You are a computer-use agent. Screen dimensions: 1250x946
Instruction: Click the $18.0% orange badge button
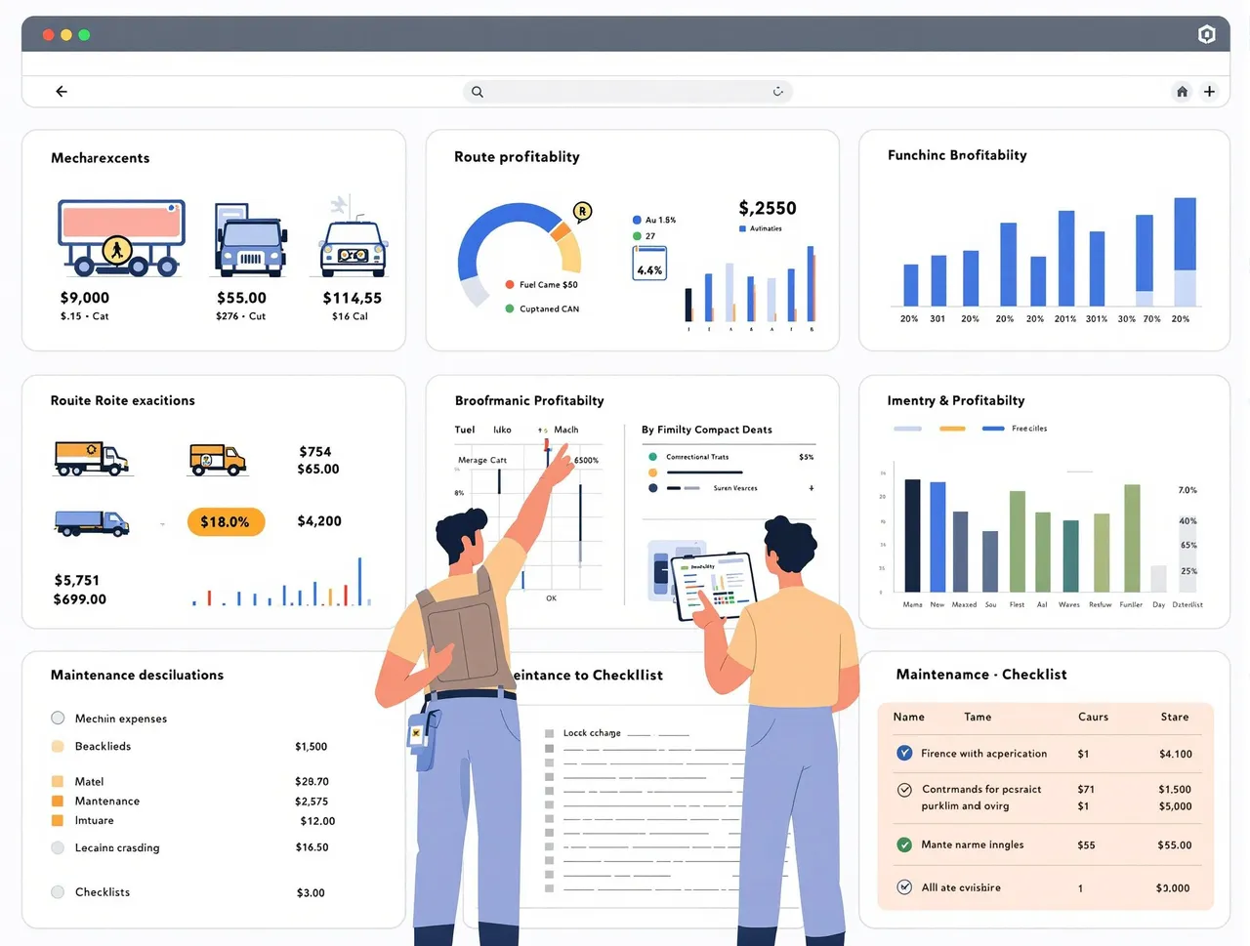coord(226,522)
